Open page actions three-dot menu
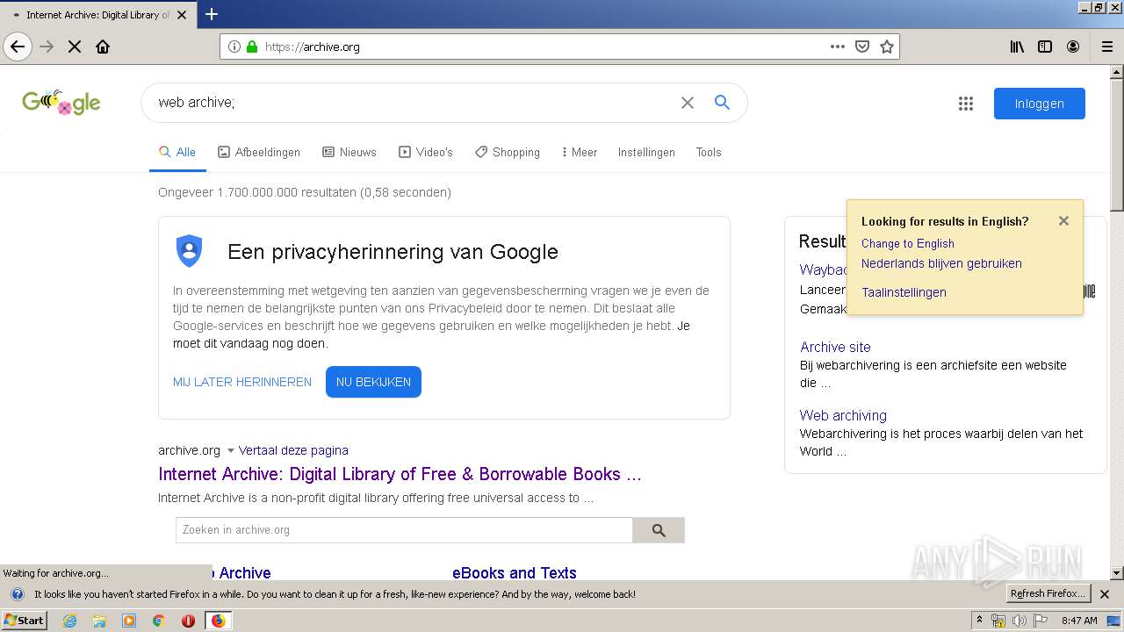The image size is (1124, 632). point(838,47)
